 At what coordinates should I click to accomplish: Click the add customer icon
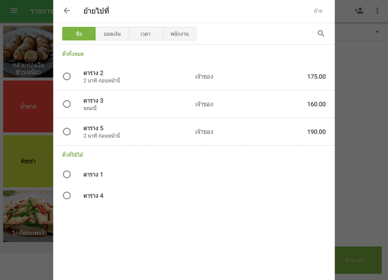pos(359,11)
